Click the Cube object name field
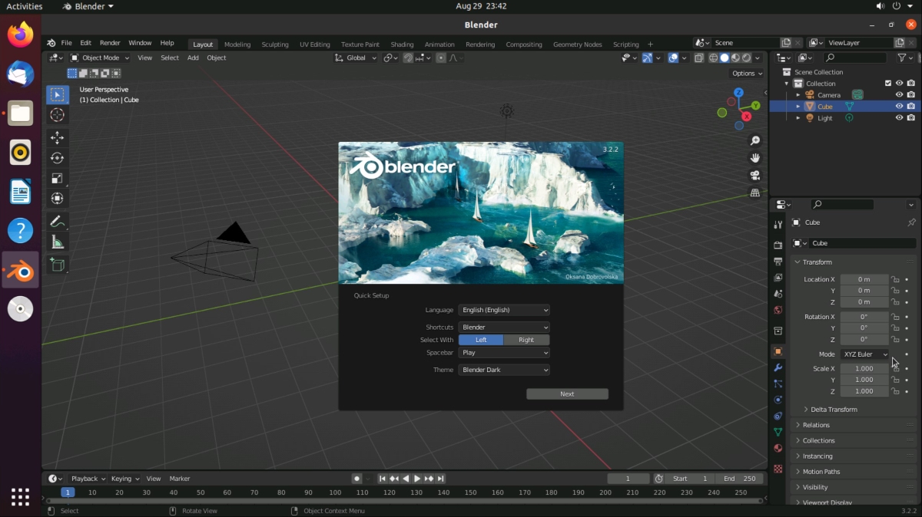Image resolution: width=922 pixels, height=517 pixels. (x=863, y=243)
